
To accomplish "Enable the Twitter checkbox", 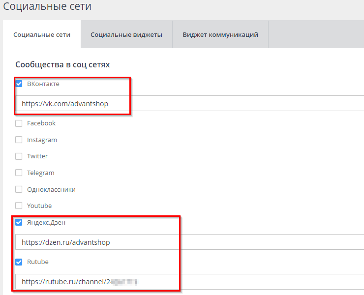I will (x=19, y=156).
